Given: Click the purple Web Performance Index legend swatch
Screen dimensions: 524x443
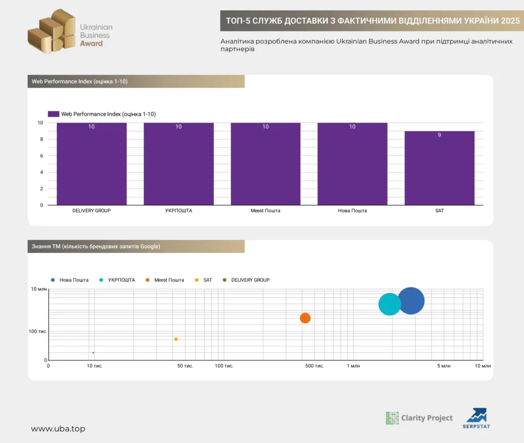Looking at the screenshot, I should [53, 114].
